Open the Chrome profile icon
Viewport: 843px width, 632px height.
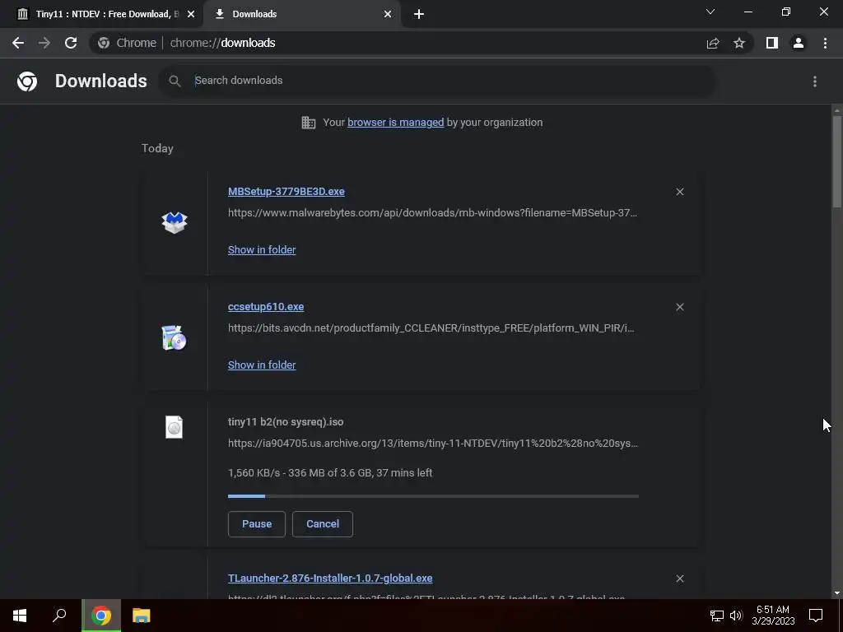click(x=799, y=43)
